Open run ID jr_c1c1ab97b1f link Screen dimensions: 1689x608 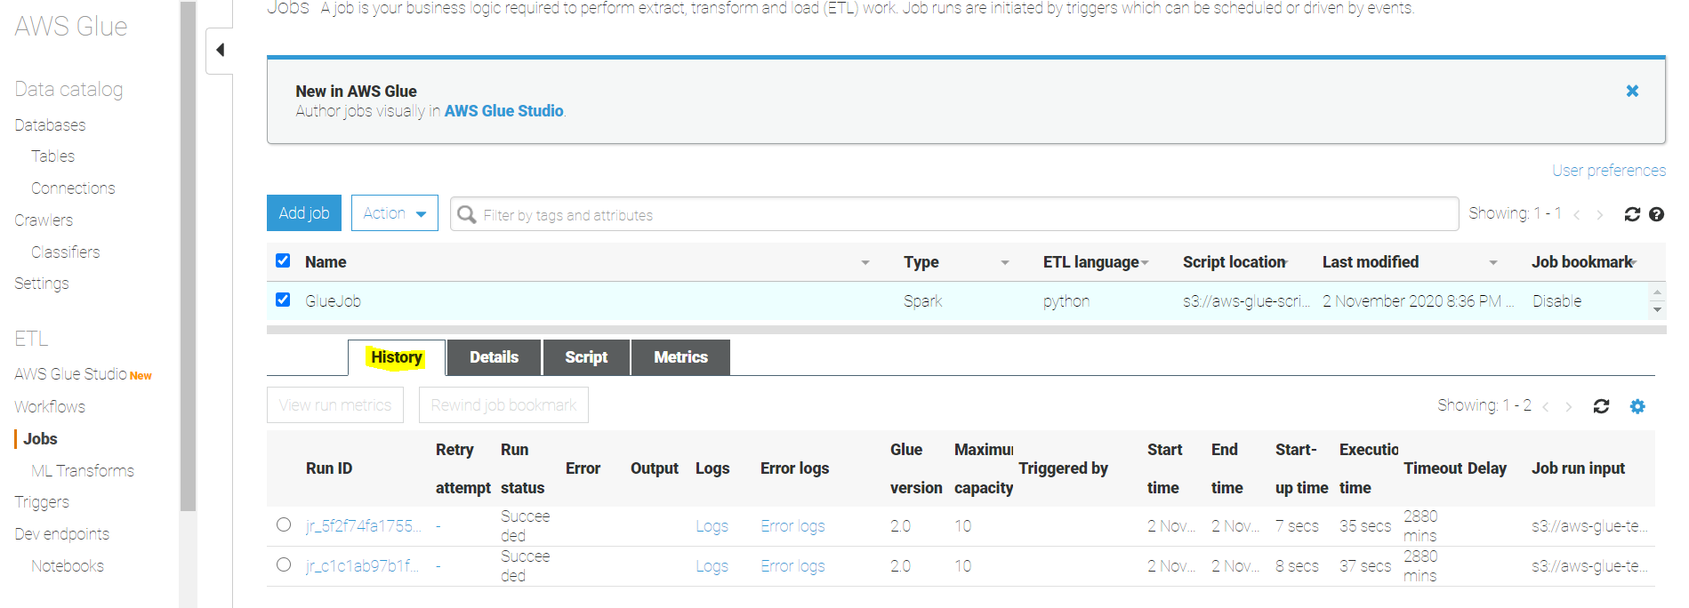tap(362, 566)
